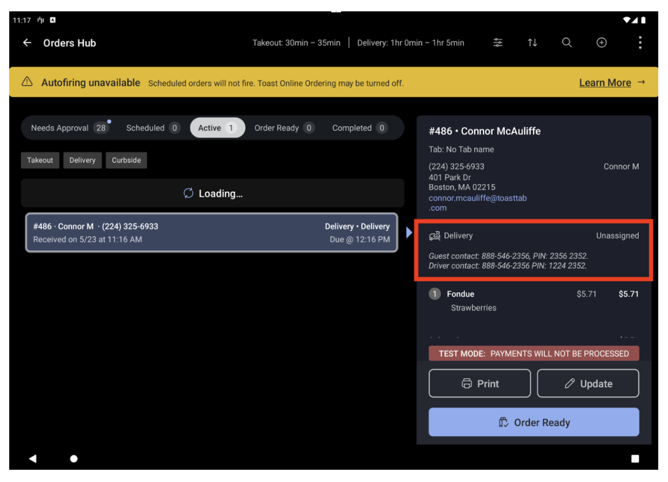Tap the add new order plus icon
The image size is (668, 482).
point(601,43)
